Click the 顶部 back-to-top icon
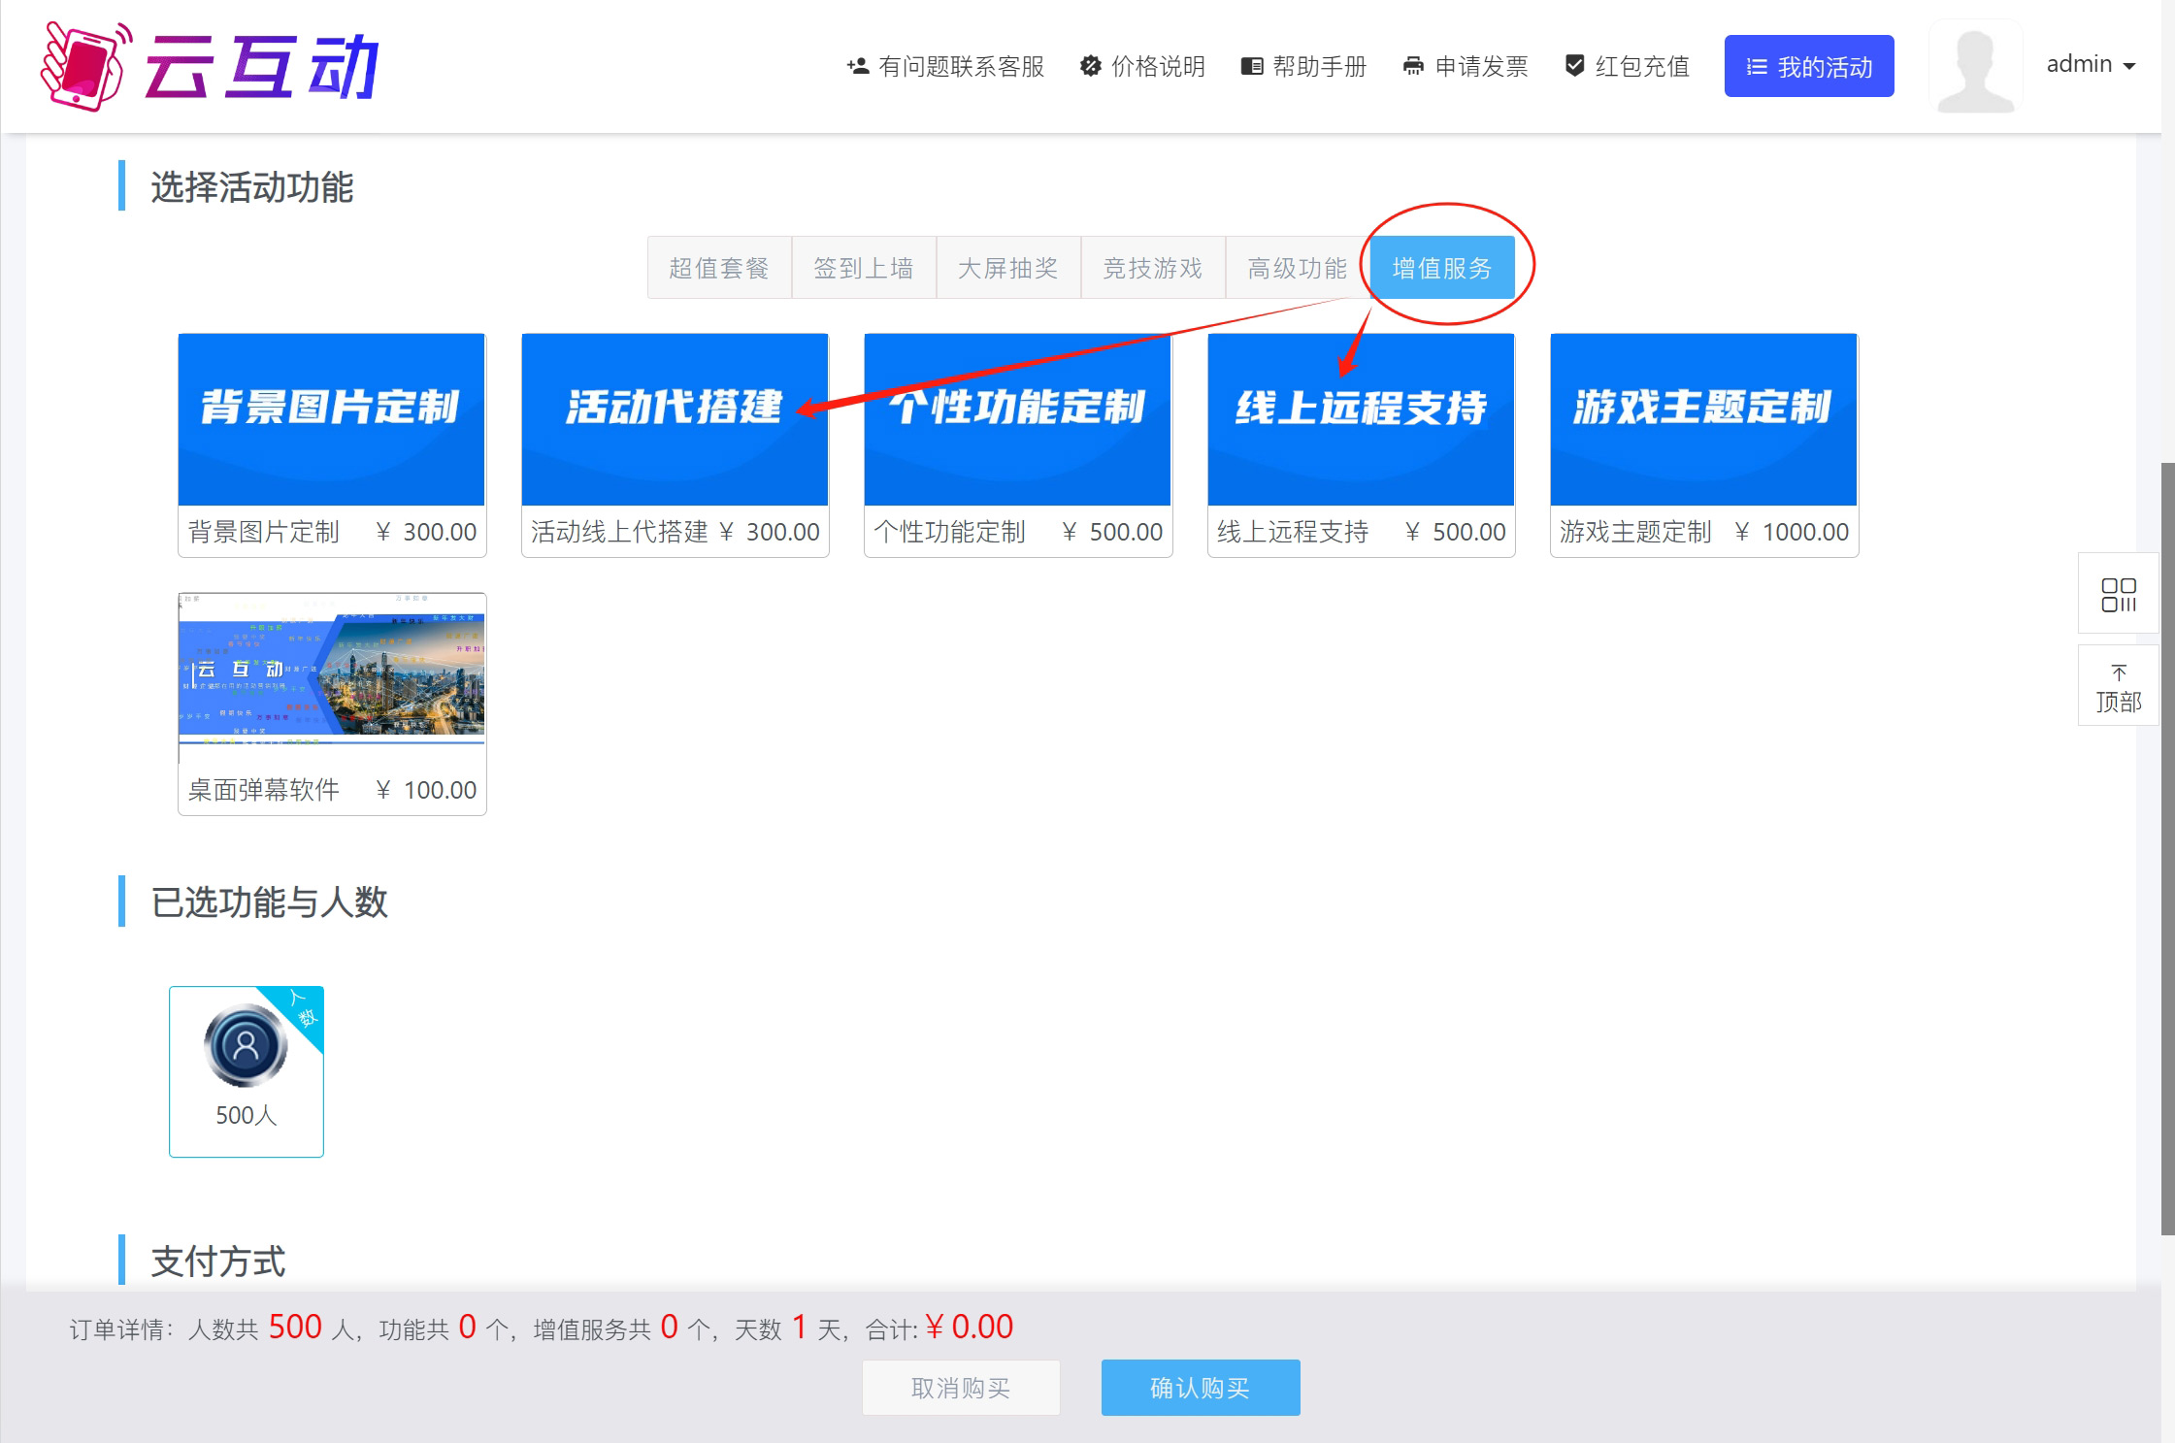The width and height of the screenshot is (2175, 1443). click(2118, 687)
